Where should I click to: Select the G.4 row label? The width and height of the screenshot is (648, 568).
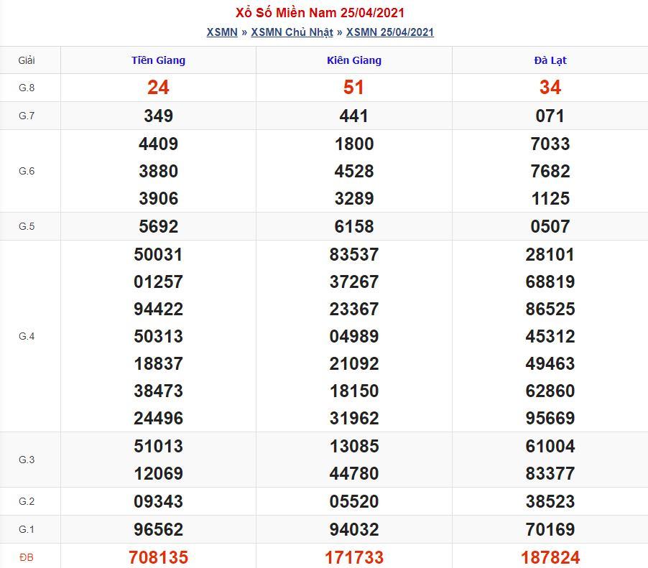coord(27,336)
